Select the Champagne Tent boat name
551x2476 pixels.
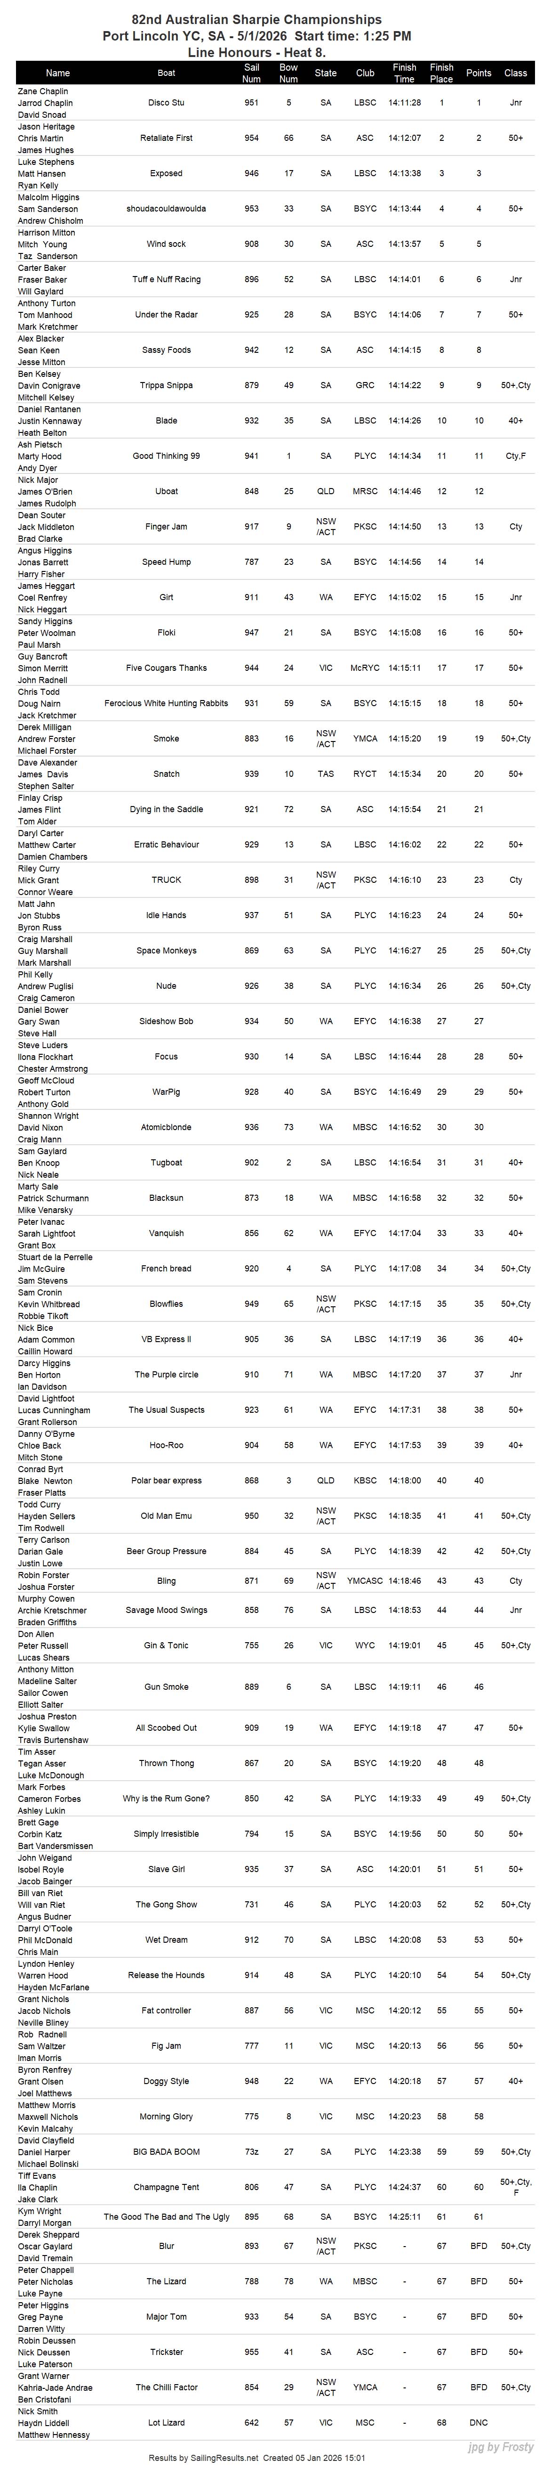click(x=166, y=2187)
